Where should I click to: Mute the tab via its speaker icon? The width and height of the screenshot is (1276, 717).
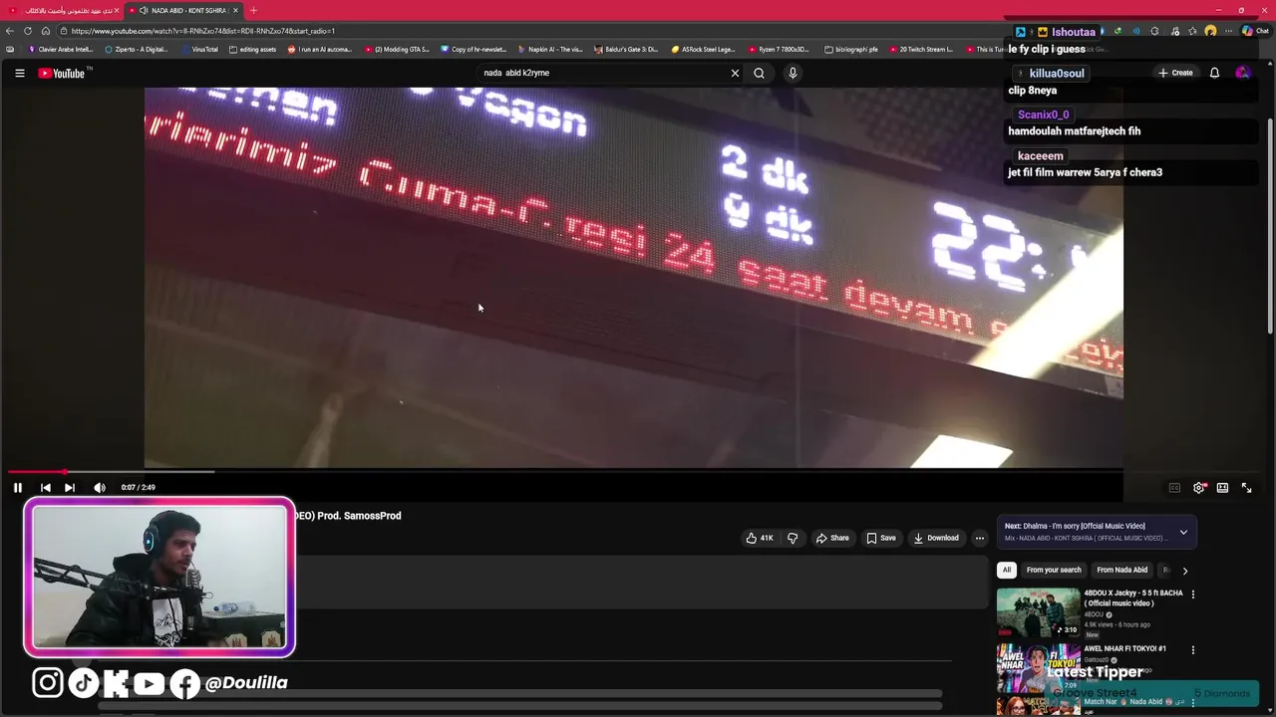[144, 10]
